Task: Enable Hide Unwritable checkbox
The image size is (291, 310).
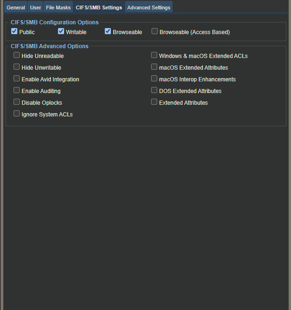Action: pos(17,67)
